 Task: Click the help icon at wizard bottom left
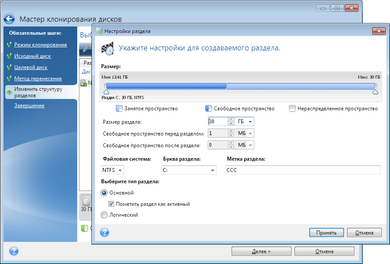(x=14, y=251)
